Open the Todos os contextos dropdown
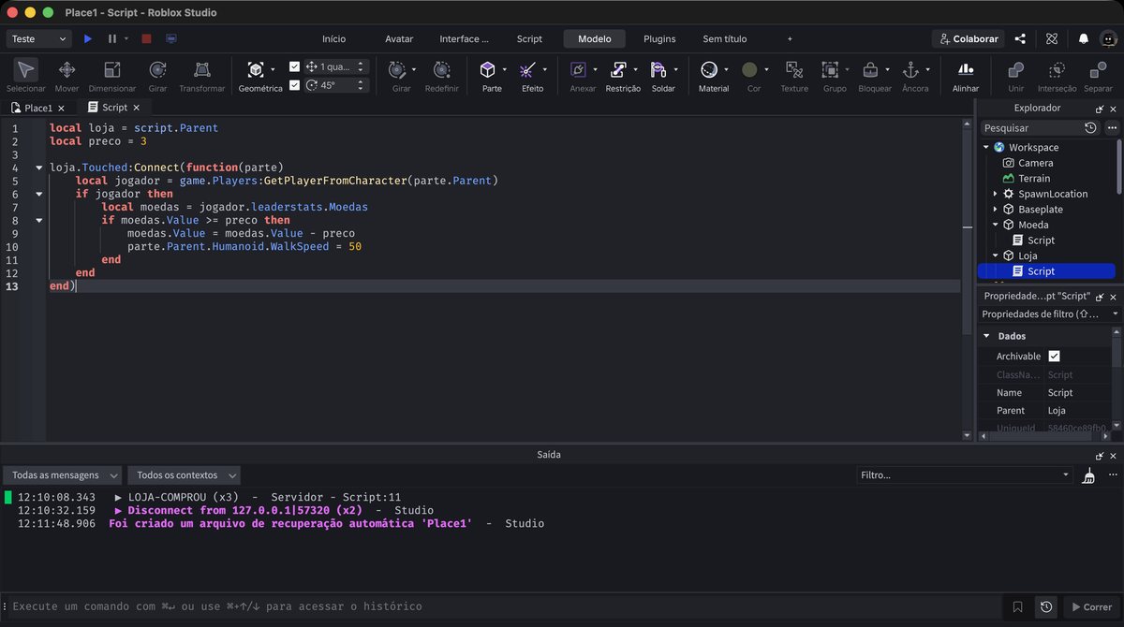1124x627 pixels. (x=184, y=475)
